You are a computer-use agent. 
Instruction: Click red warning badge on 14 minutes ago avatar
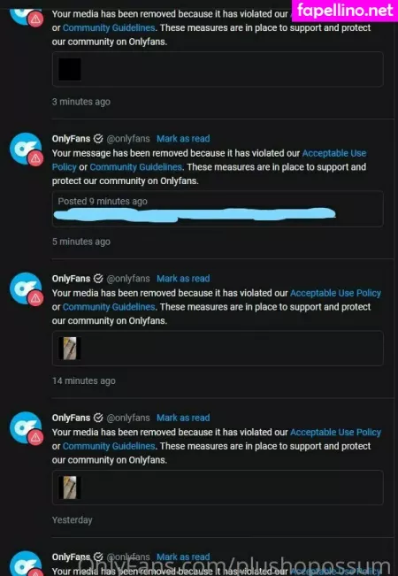click(35, 298)
